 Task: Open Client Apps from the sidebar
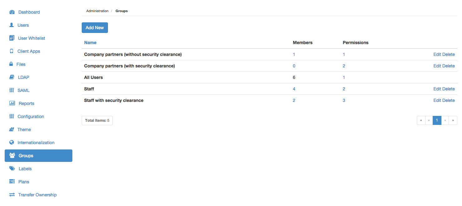(x=29, y=51)
